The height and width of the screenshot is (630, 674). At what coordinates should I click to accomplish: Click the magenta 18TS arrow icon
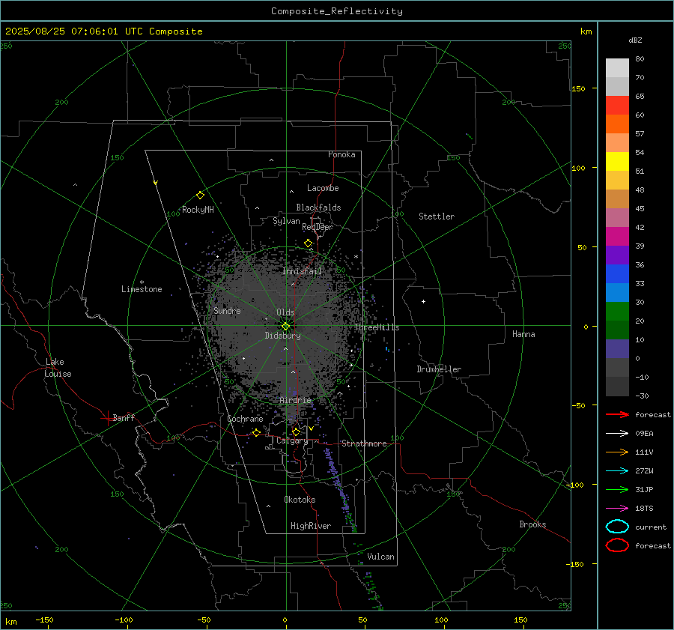pos(617,509)
